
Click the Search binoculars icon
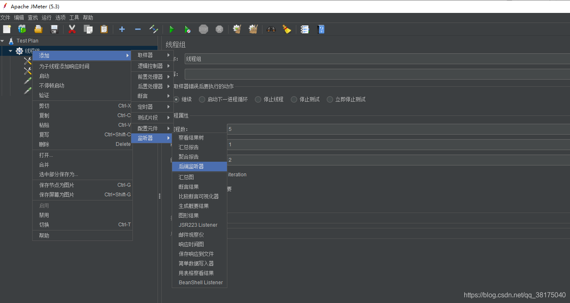[271, 29]
